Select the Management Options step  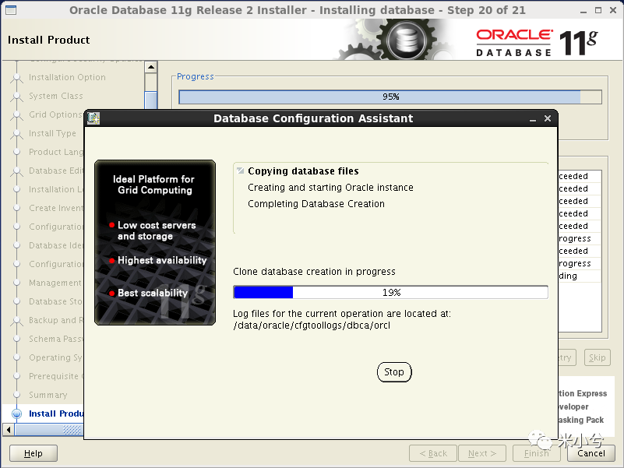(55, 283)
